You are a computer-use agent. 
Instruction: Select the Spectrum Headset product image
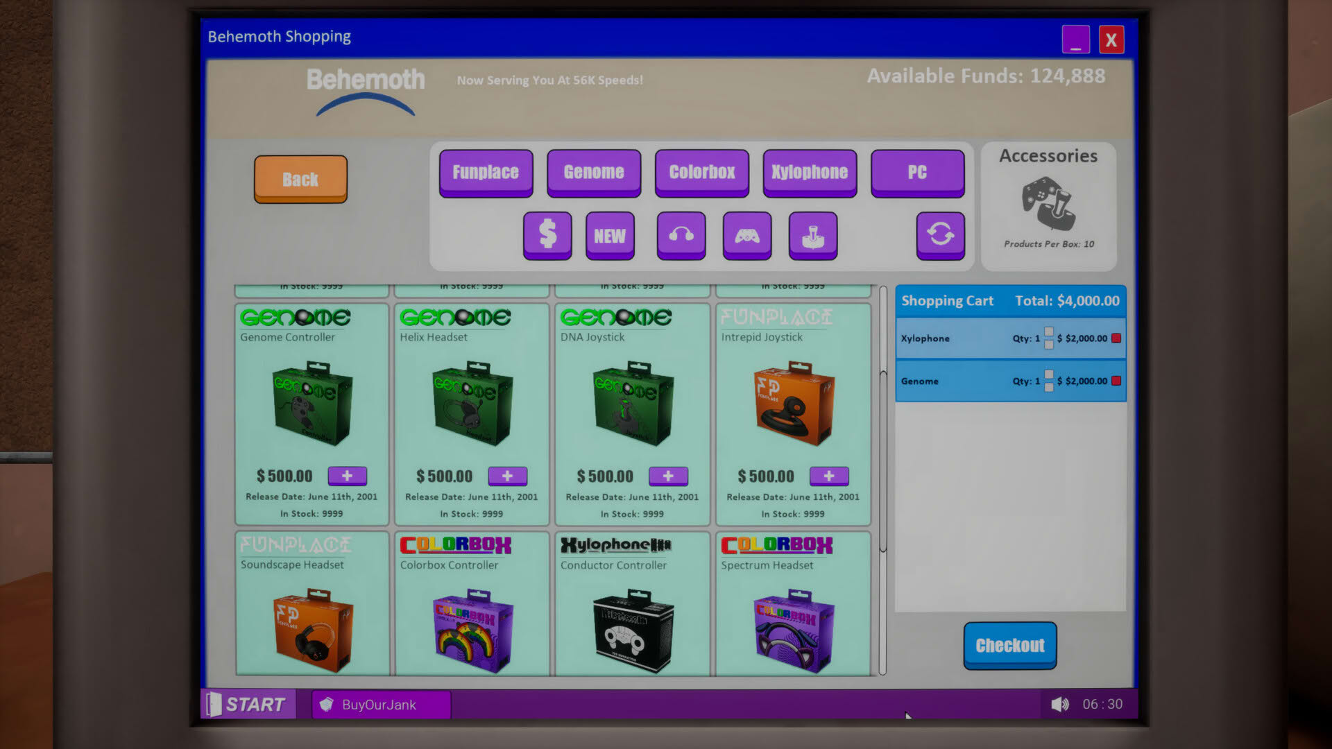coord(793,630)
